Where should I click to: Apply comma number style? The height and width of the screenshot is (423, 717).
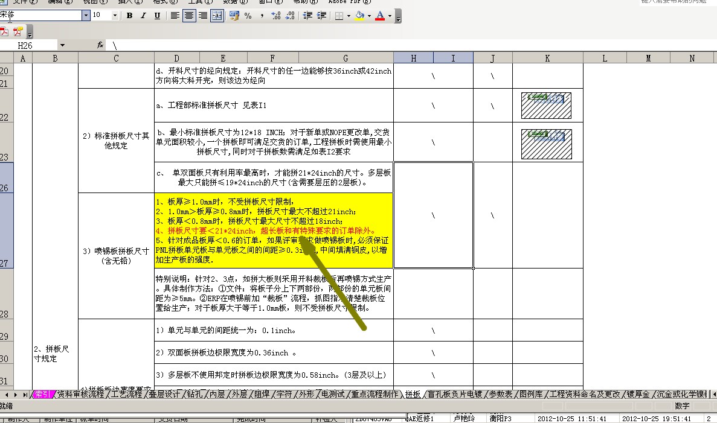tap(262, 16)
